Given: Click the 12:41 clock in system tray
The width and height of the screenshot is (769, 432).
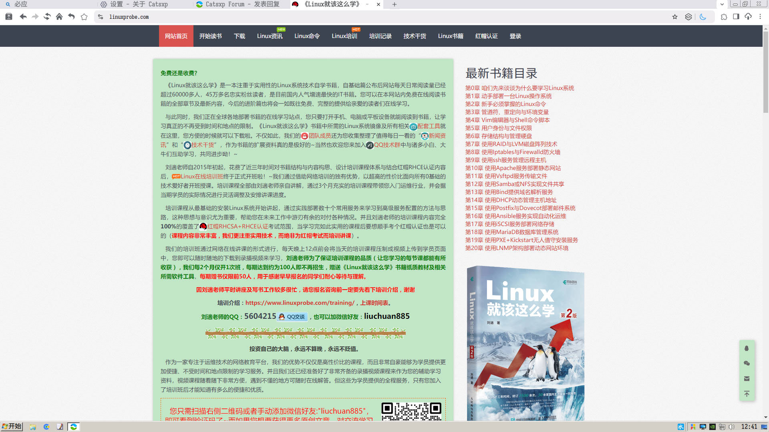Looking at the screenshot, I should 749,427.
